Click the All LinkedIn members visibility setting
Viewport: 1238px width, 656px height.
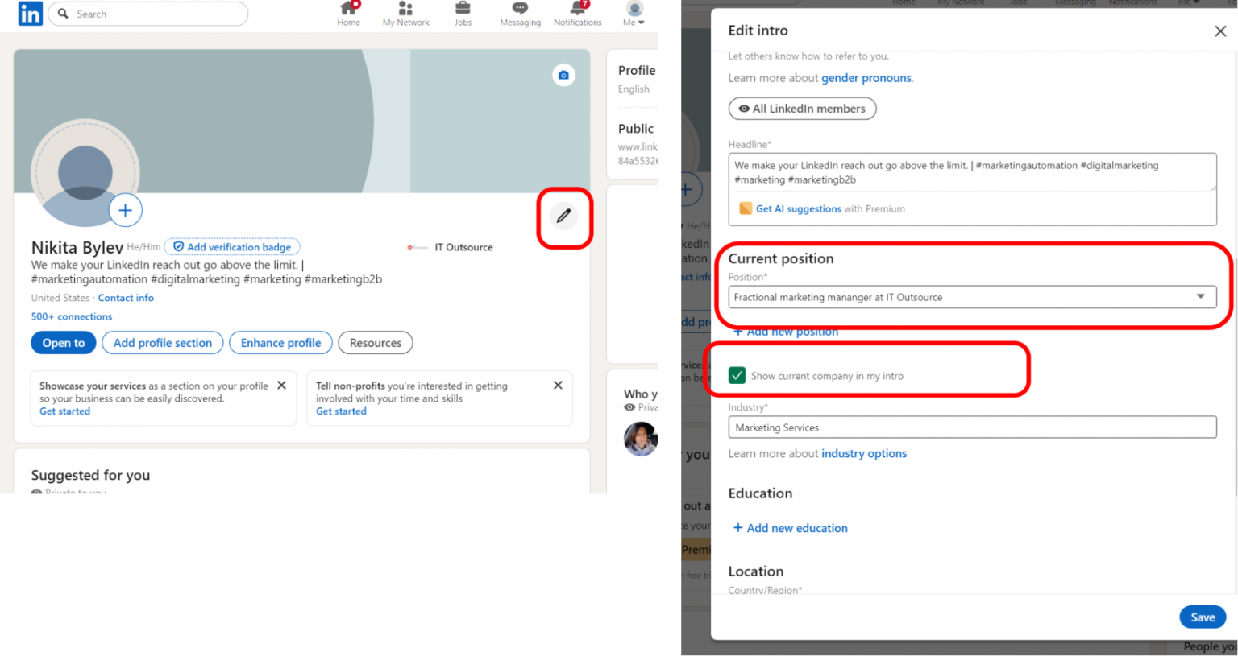pyautogui.click(x=802, y=109)
